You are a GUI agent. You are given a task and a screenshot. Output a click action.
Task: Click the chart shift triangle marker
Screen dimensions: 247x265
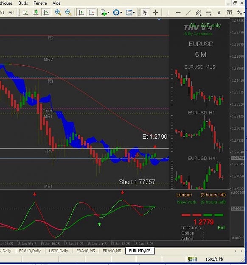pos(159,20)
